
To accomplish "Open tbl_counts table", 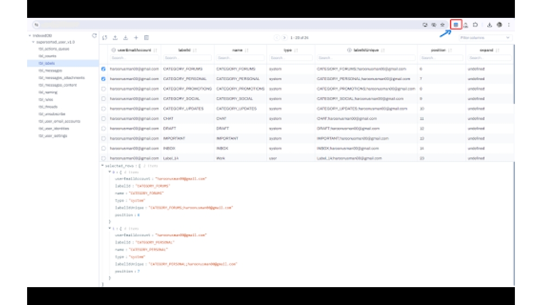I will pyautogui.click(x=47, y=56).
